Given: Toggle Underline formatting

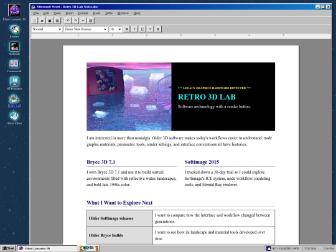Looking at the screenshot, I should [142, 29].
